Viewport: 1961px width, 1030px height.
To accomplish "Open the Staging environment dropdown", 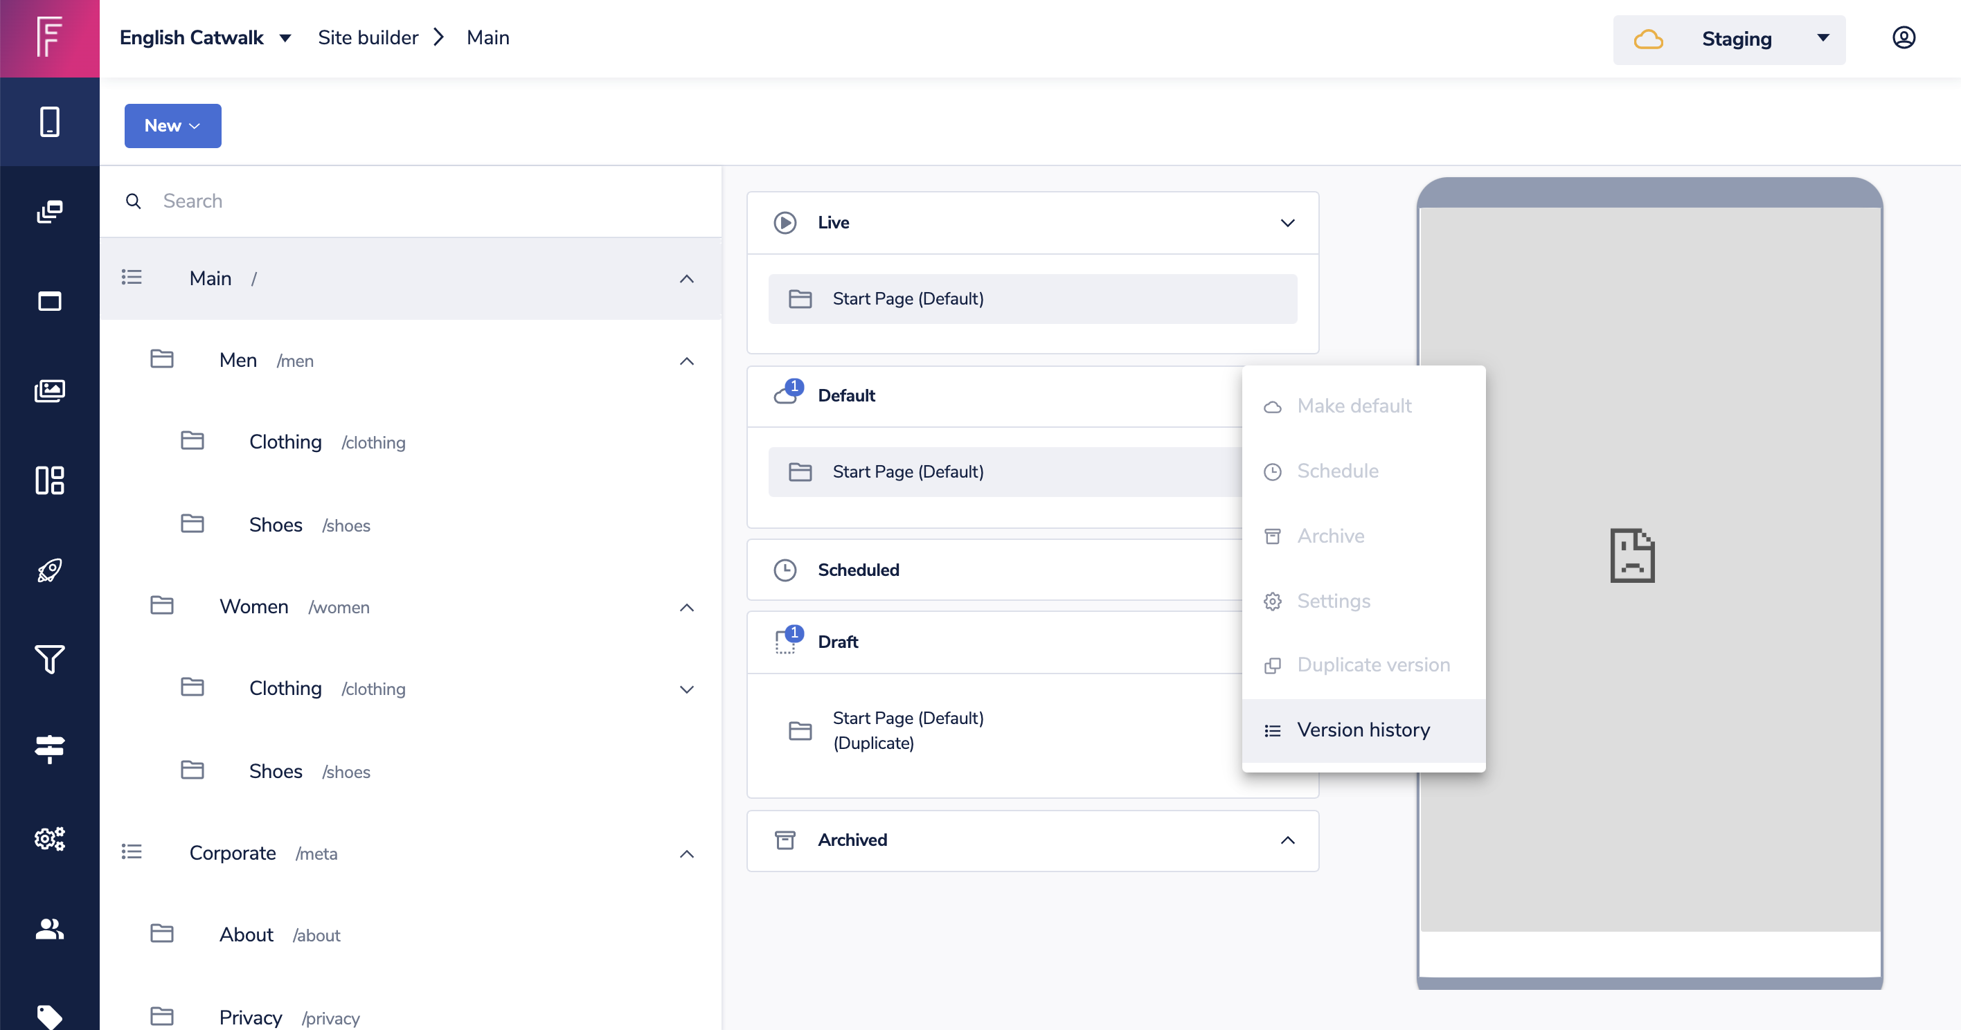I will (x=1728, y=39).
